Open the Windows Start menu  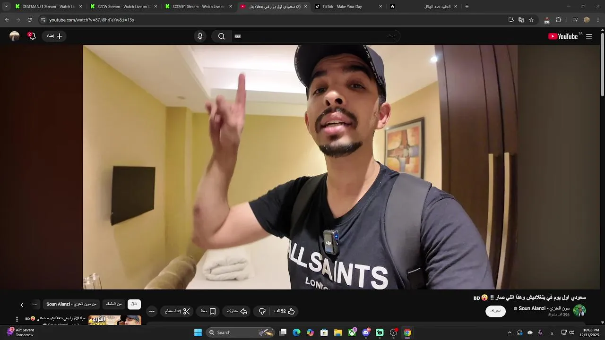click(198, 332)
